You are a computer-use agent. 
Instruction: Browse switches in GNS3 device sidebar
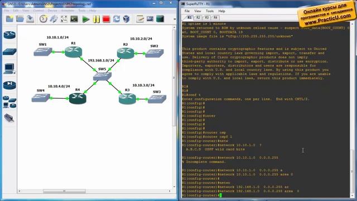click(x=9, y=52)
